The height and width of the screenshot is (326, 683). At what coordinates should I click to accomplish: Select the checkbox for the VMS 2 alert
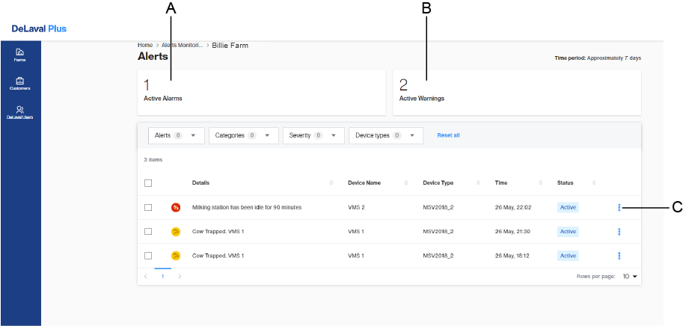[x=148, y=207]
